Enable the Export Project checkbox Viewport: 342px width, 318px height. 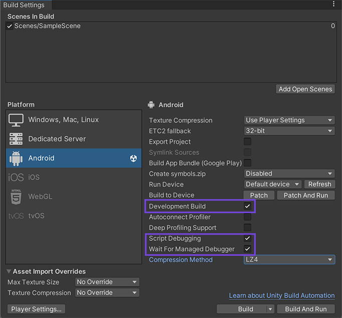tap(247, 141)
